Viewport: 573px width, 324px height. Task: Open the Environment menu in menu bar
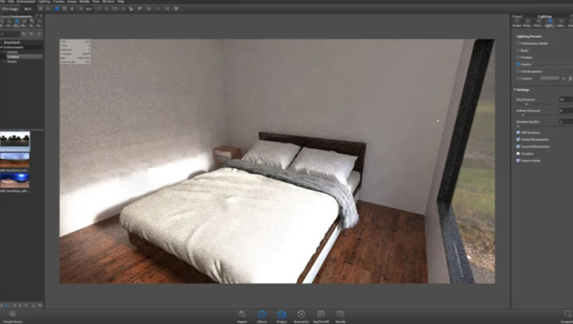26,2
